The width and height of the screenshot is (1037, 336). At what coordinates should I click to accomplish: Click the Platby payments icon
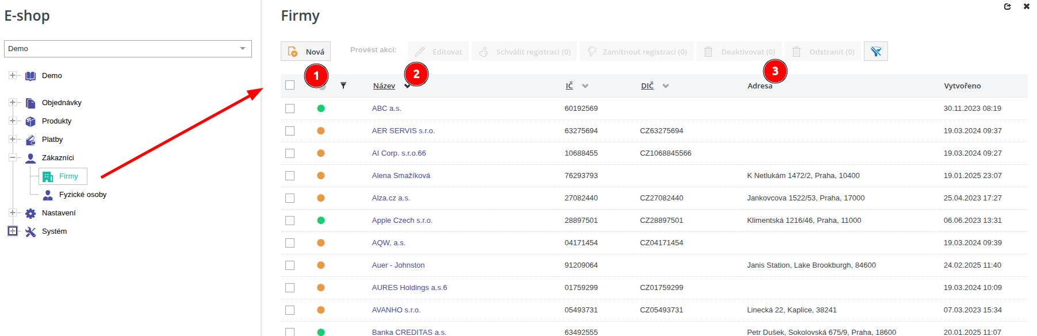coord(30,140)
